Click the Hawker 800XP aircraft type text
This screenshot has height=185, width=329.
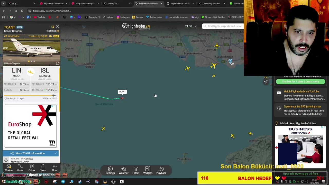[x=20, y=162]
